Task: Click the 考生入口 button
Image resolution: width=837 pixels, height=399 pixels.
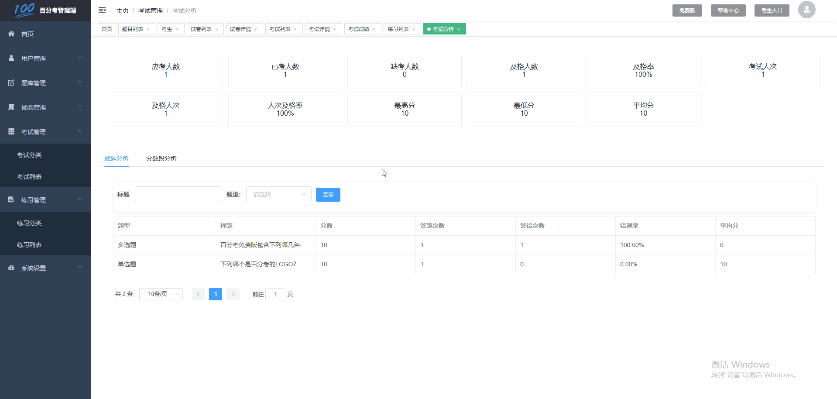Action: (x=772, y=10)
